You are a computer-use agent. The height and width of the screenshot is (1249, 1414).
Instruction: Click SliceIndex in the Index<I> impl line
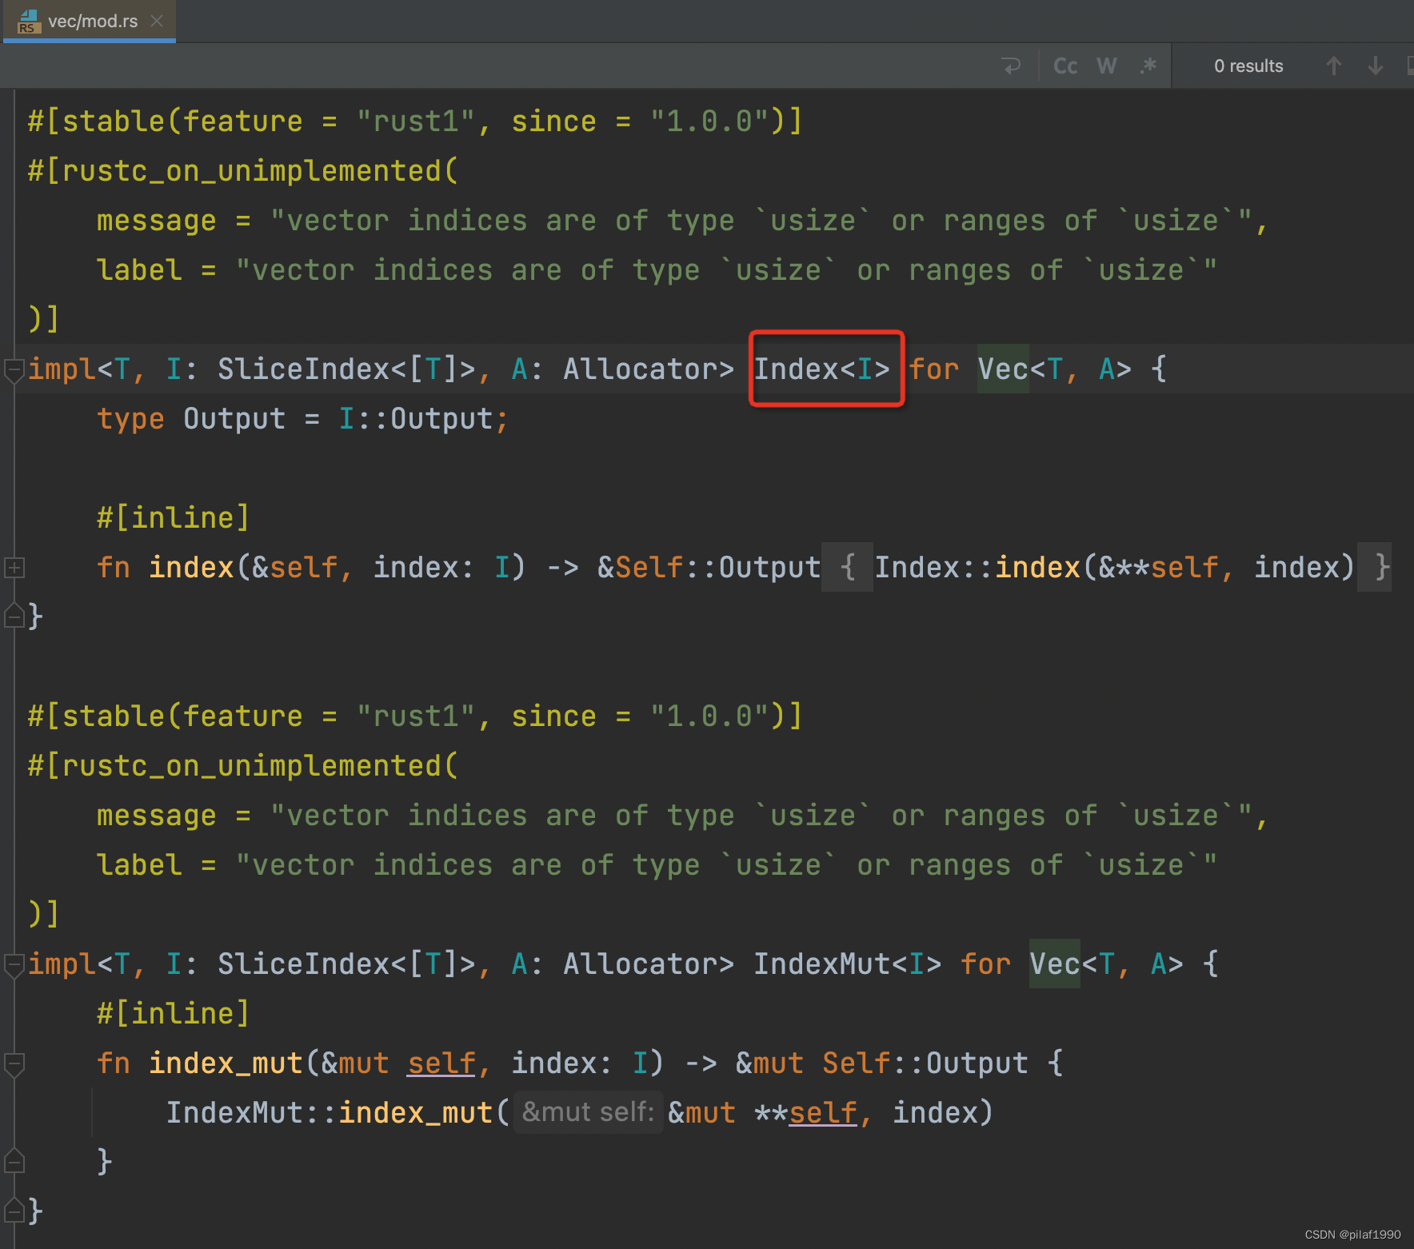coord(303,369)
